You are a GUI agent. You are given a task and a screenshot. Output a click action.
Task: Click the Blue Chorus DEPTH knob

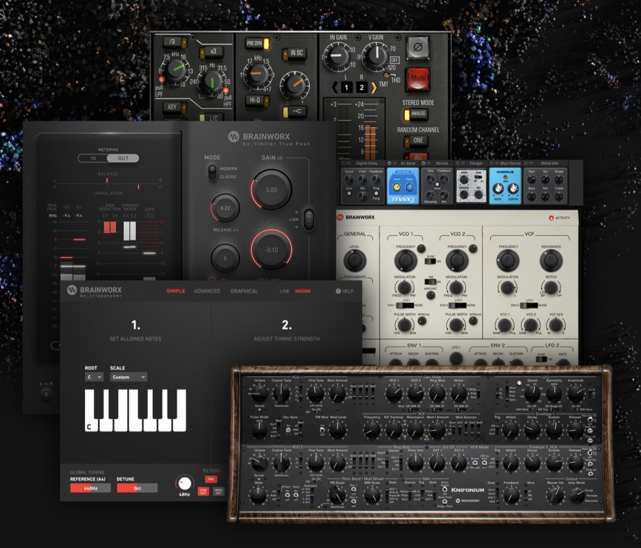click(x=513, y=189)
